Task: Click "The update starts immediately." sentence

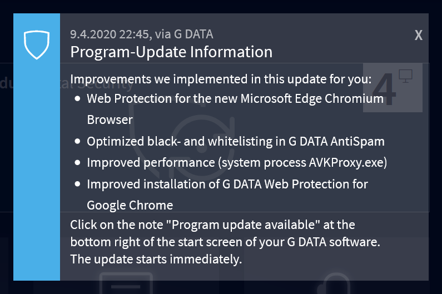Action: 156,260
